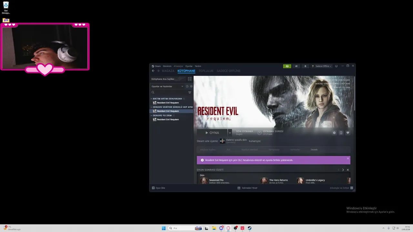Select the highlighted Resident Evil Requiem entry

pyautogui.click(x=171, y=111)
